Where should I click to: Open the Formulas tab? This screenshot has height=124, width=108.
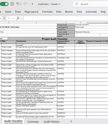pyautogui.click(x=47, y=12)
